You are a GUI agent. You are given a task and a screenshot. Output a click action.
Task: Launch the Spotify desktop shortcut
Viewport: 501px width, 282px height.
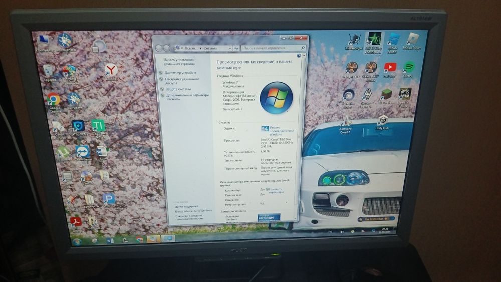coord(408,70)
